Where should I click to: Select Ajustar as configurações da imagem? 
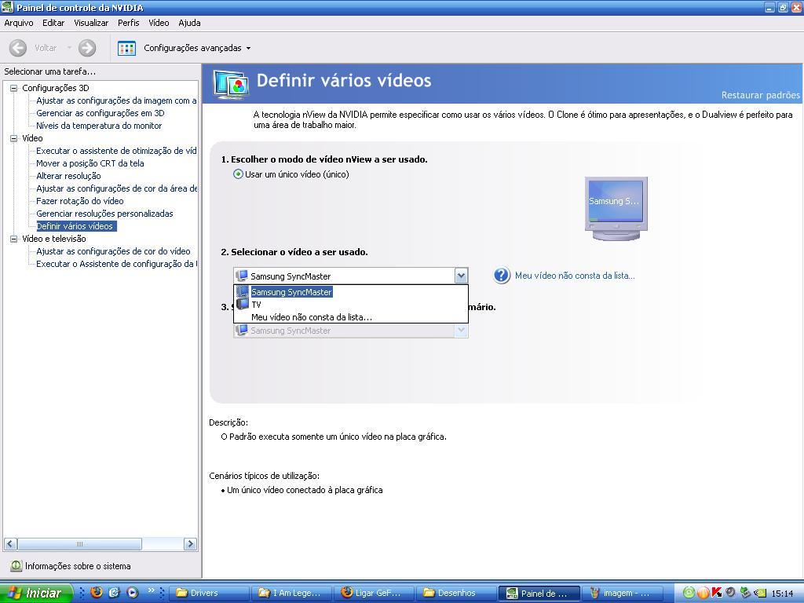pyautogui.click(x=116, y=100)
